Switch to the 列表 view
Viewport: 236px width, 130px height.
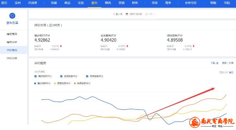[x=231, y=63]
